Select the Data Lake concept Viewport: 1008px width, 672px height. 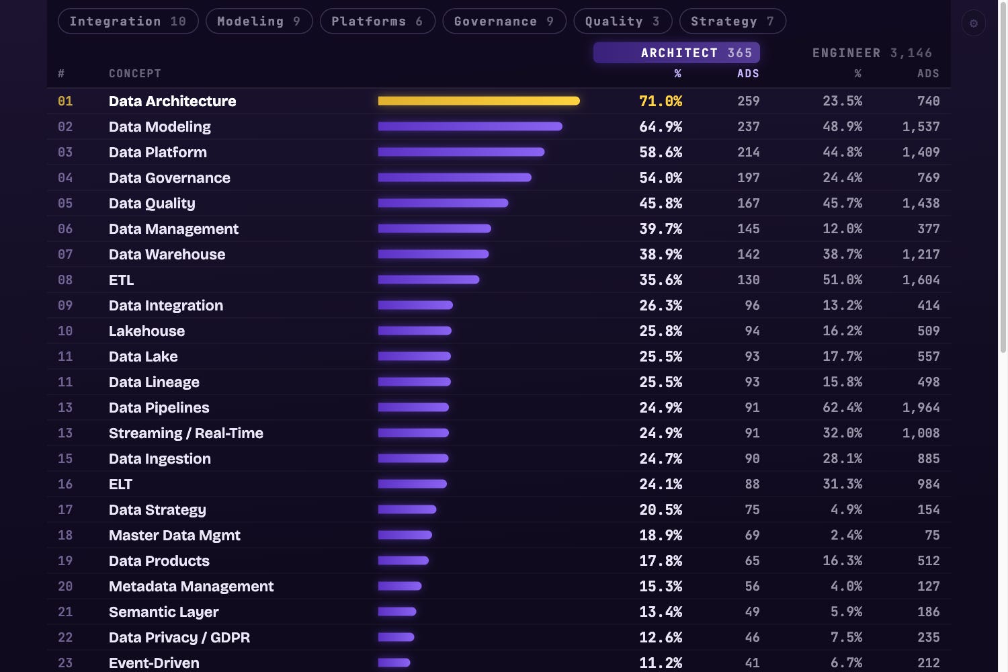143,356
